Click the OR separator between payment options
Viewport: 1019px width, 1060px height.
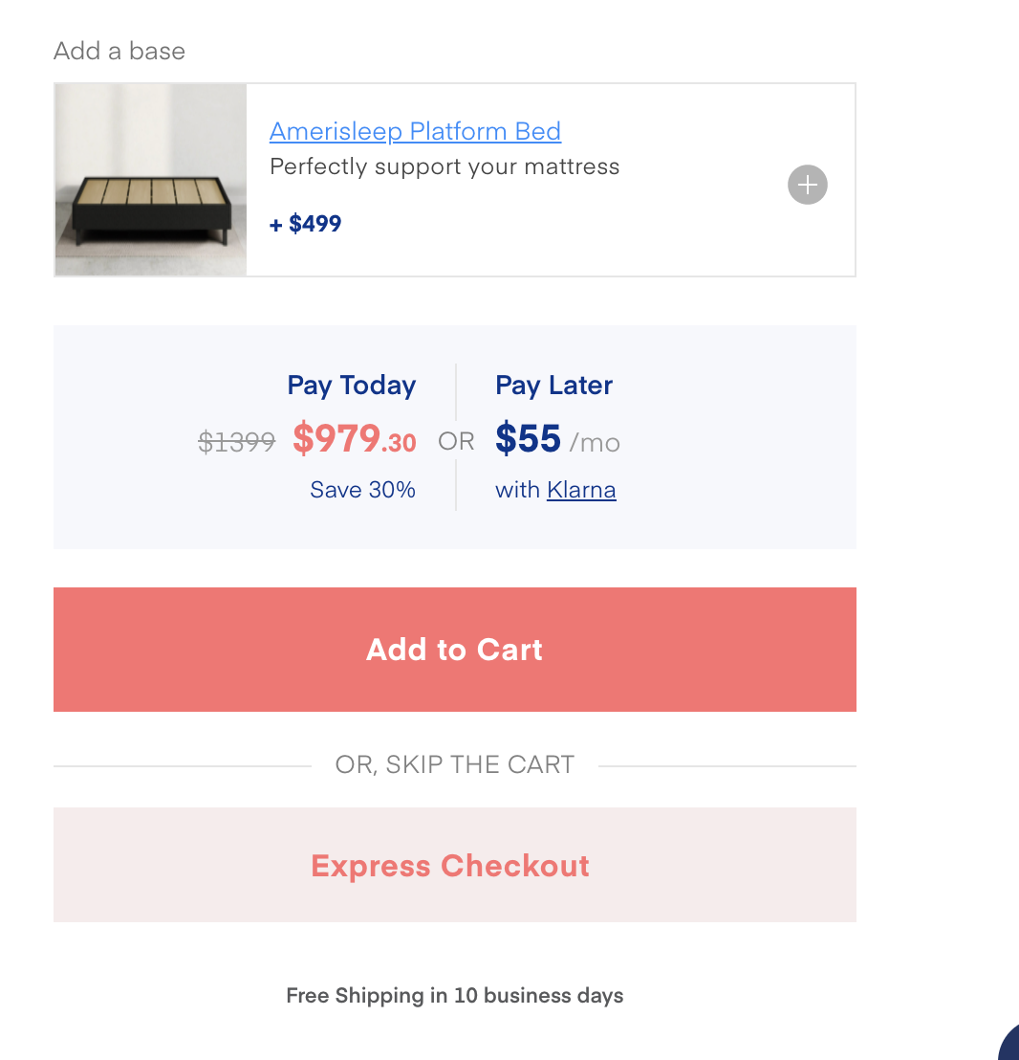coord(456,441)
